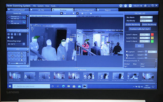Click the PTZ down arrow
Viewport: 163px width, 102px height.
(12, 60)
